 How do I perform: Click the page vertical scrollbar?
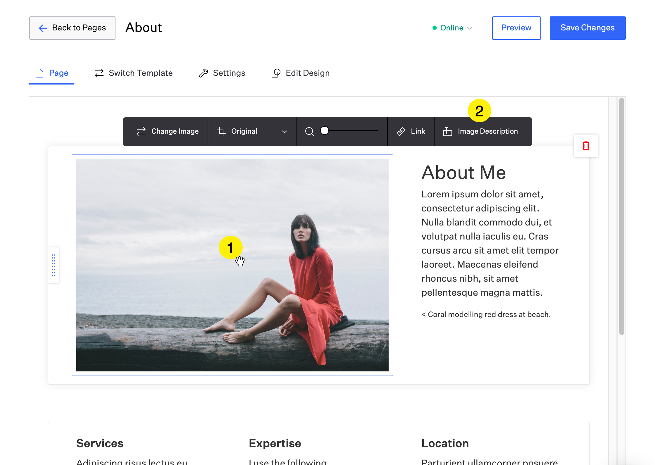click(622, 216)
